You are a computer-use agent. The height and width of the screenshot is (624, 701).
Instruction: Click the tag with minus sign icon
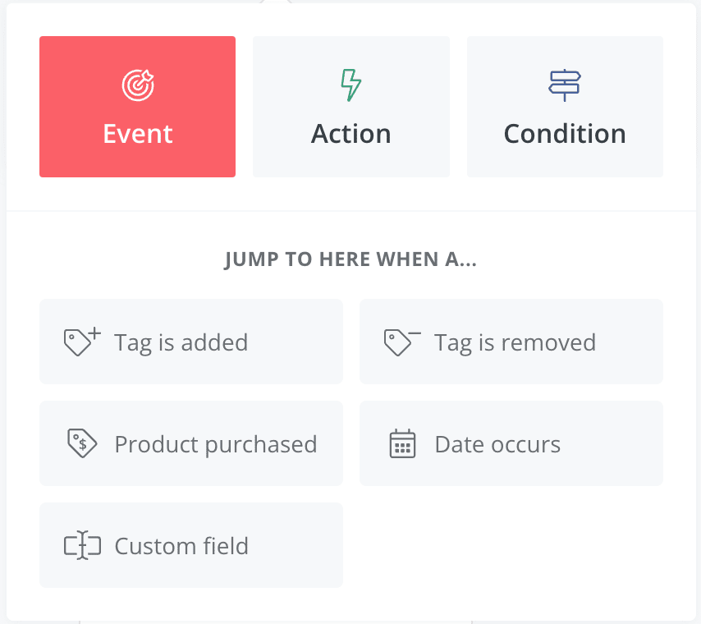[x=402, y=342]
